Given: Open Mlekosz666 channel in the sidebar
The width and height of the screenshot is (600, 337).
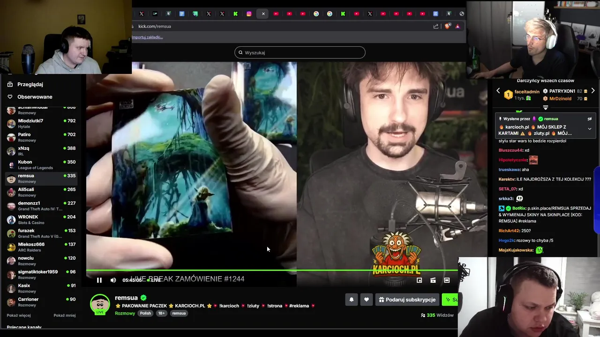Looking at the screenshot, I should tap(41, 247).
